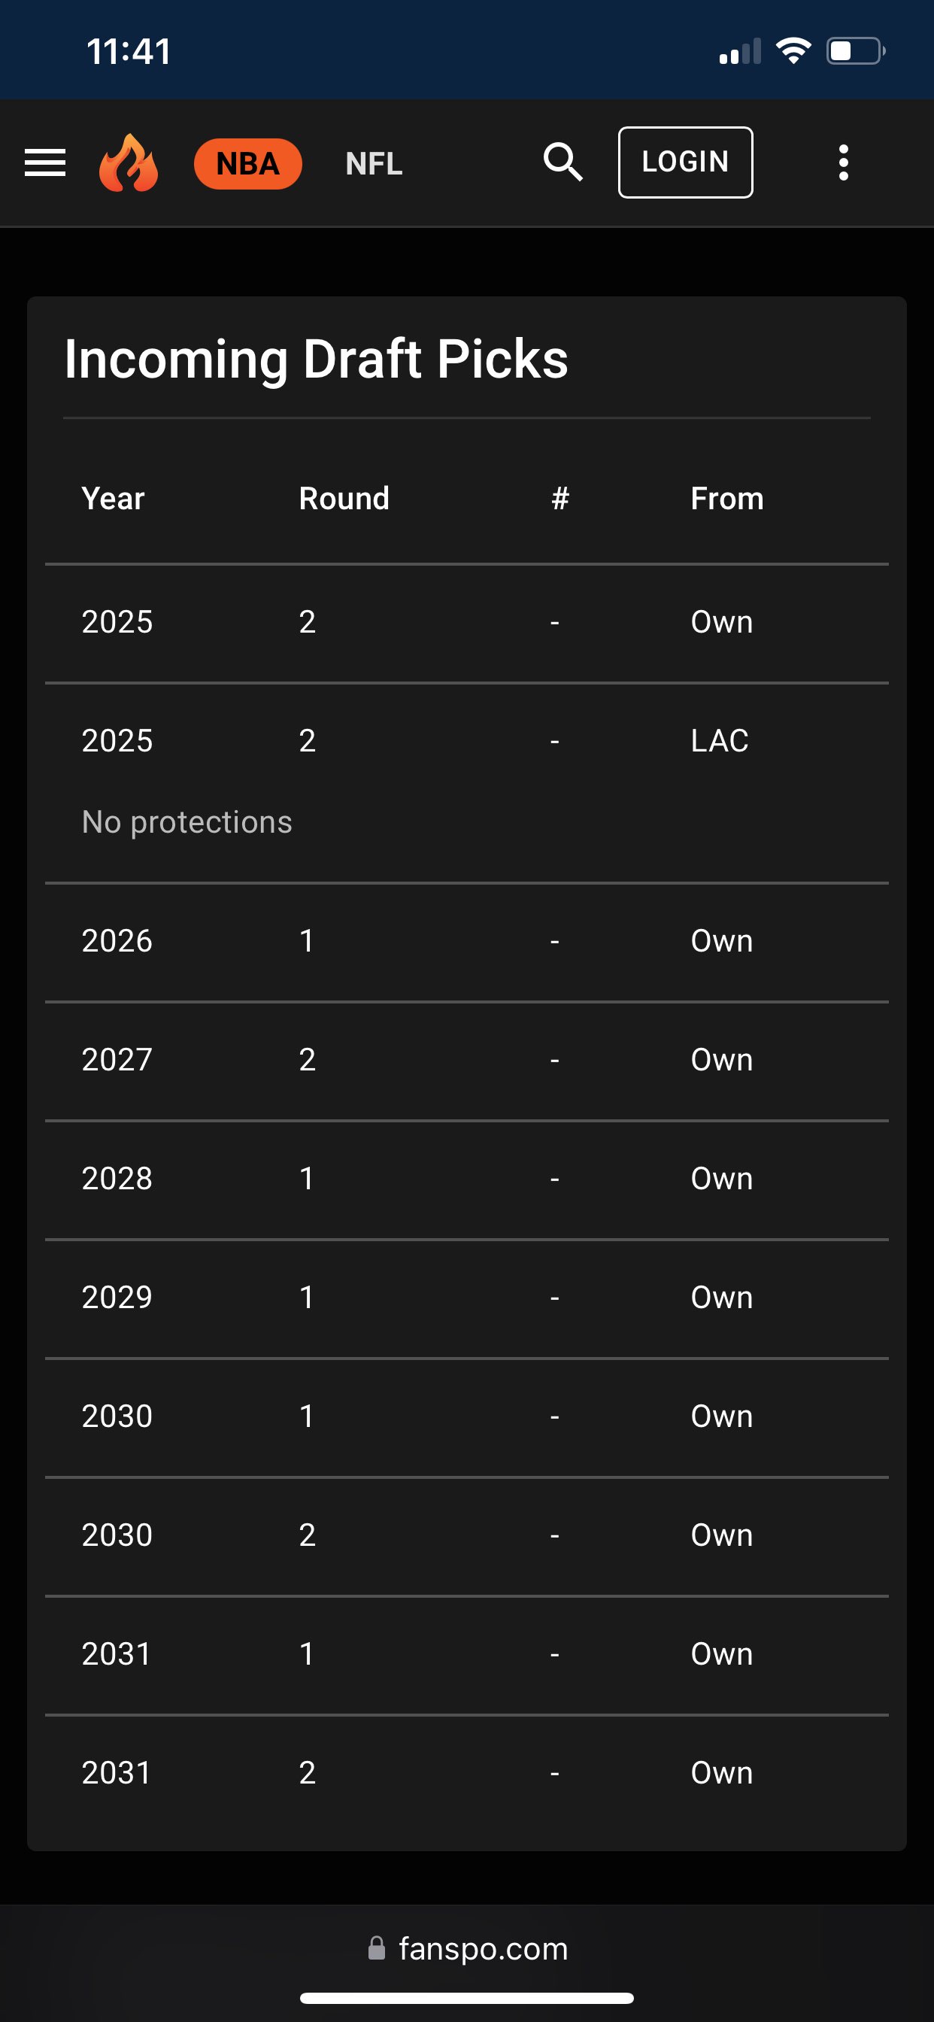This screenshot has height=2022, width=934.
Task: Tap the lock icon beside fanspo.com
Action: click(x=377, y=1948)
